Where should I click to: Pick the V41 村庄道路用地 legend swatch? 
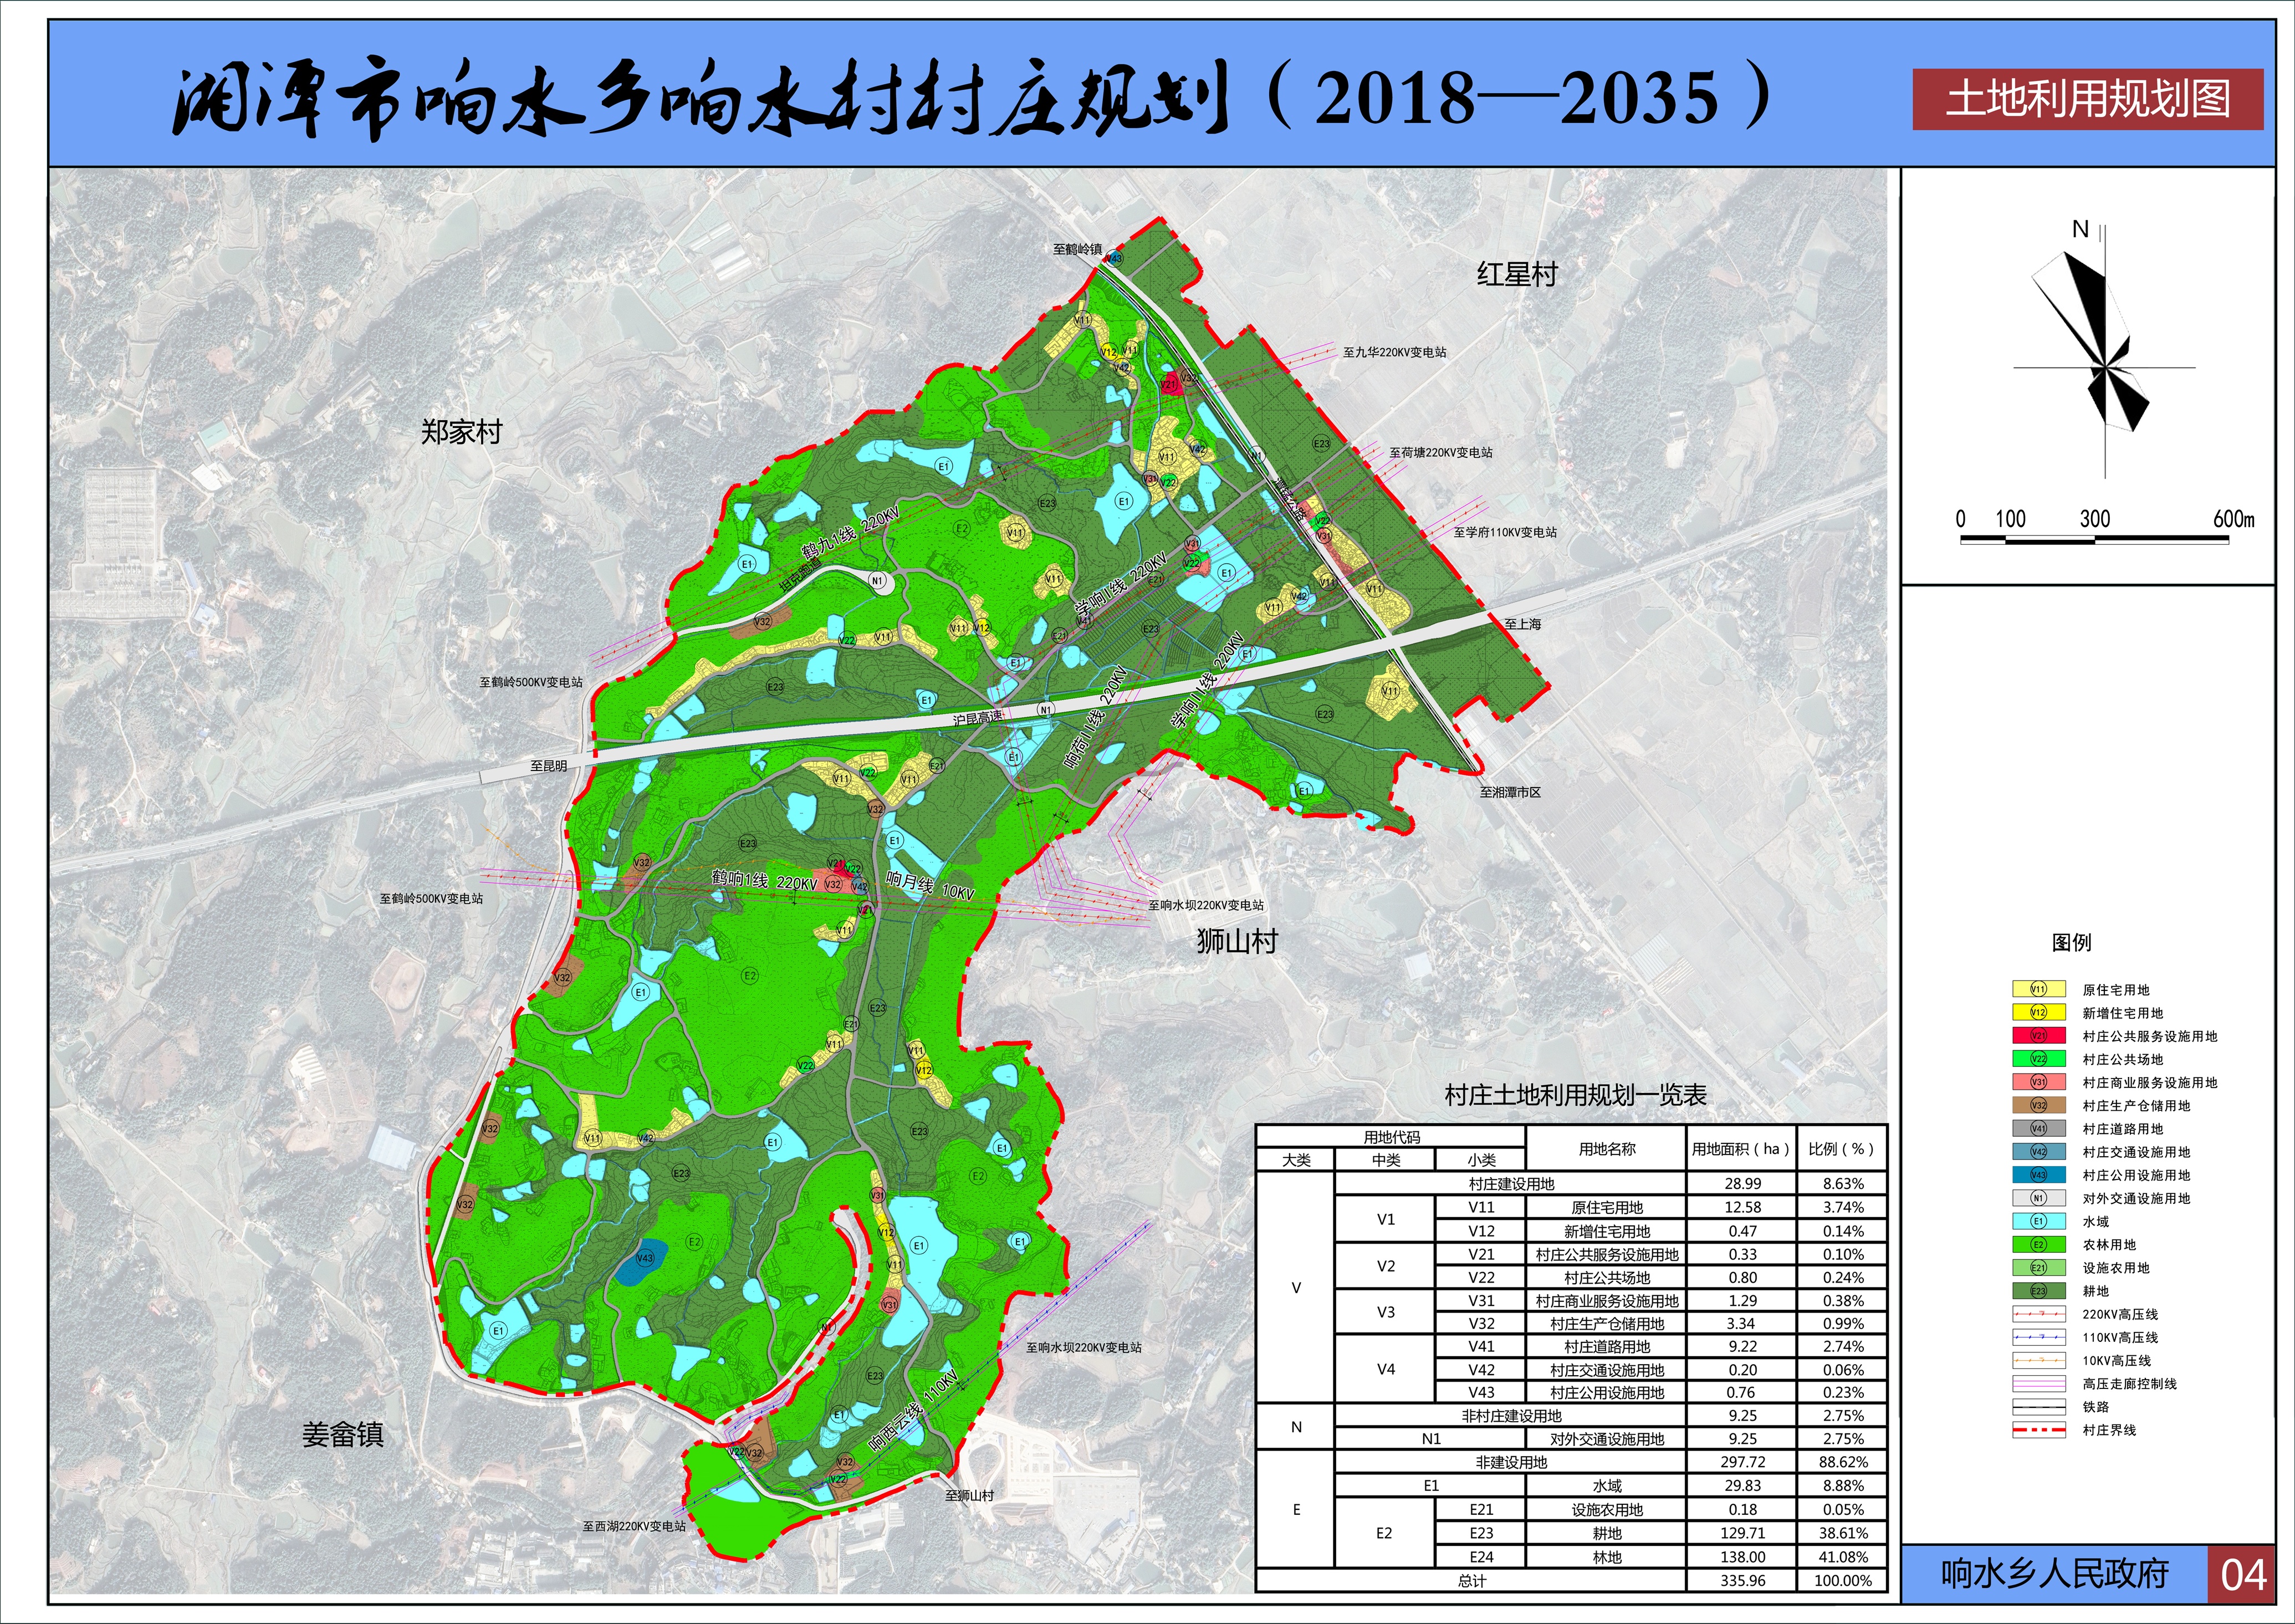2038,1128
